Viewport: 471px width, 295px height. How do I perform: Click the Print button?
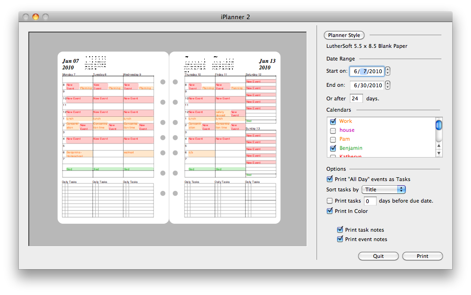click(x=422, y=256)
